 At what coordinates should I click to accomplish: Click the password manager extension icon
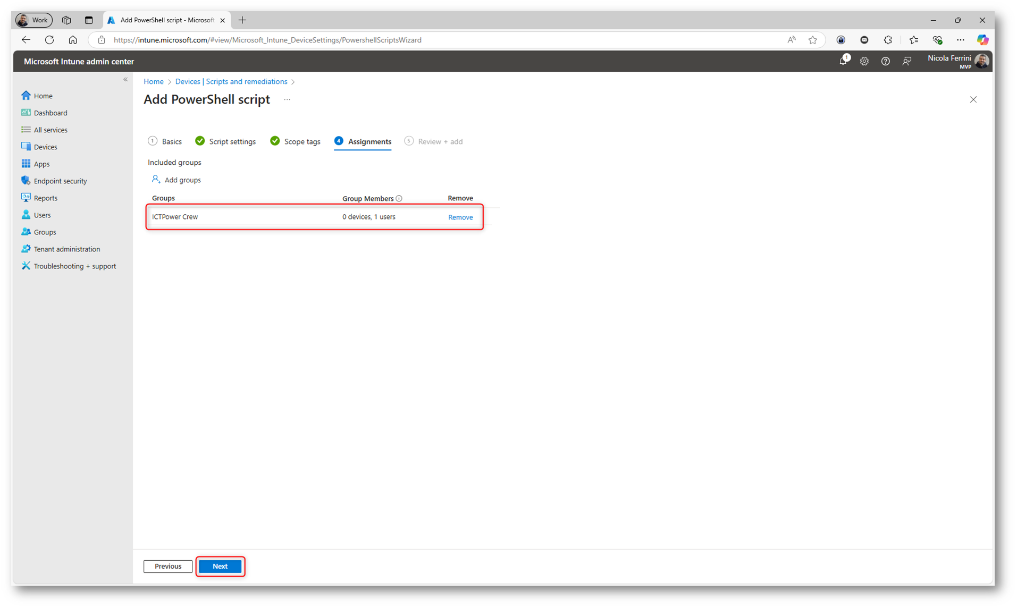point(841,40)
